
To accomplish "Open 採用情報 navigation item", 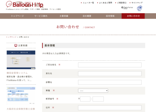I will point(110,16).
